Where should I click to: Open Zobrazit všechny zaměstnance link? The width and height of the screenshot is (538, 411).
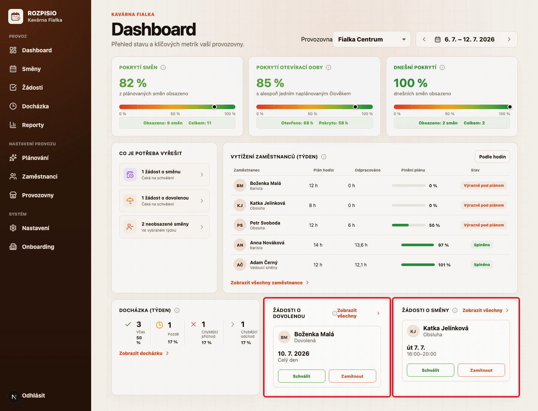[x=270, y=283]
